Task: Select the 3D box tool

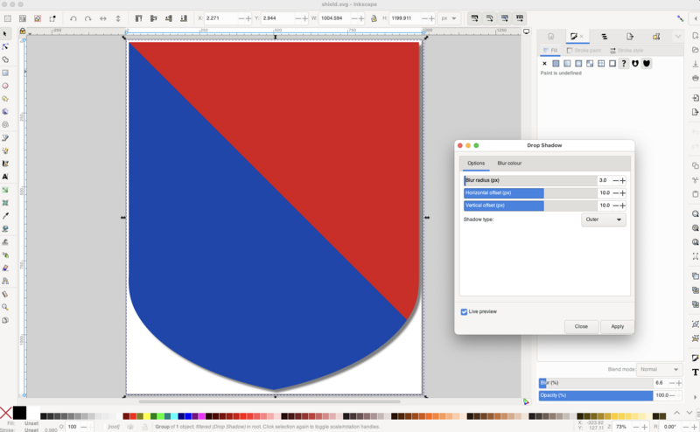Action: point(5,112)
